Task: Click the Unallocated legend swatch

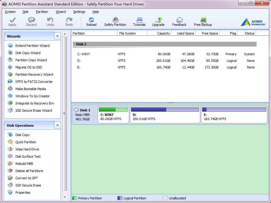Action: pos(165,198)
